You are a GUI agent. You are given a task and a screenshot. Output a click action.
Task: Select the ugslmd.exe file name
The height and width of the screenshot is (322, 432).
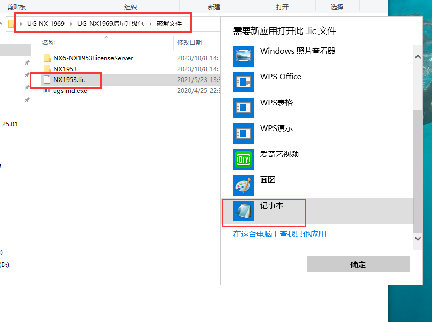[70, 91]
